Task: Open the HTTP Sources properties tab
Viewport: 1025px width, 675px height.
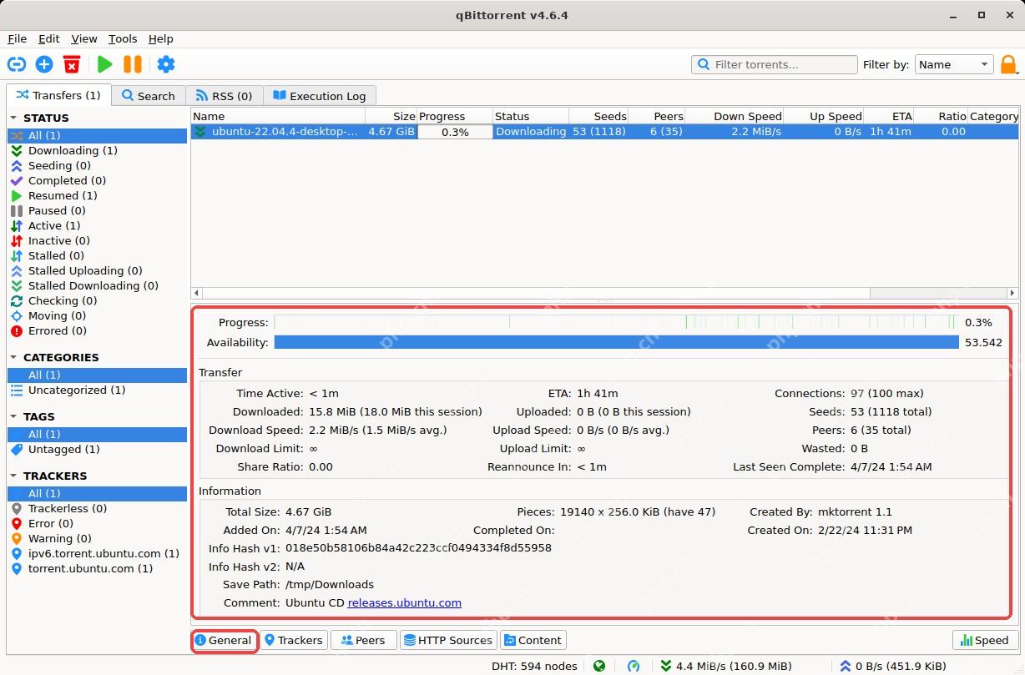Action: pos(448,640)
